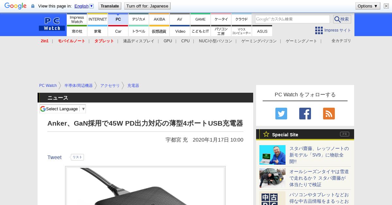The image size is (392, 205).
Task: Click the 半導体/周辺機器 breadcrumb
Action: click(78, 86)
